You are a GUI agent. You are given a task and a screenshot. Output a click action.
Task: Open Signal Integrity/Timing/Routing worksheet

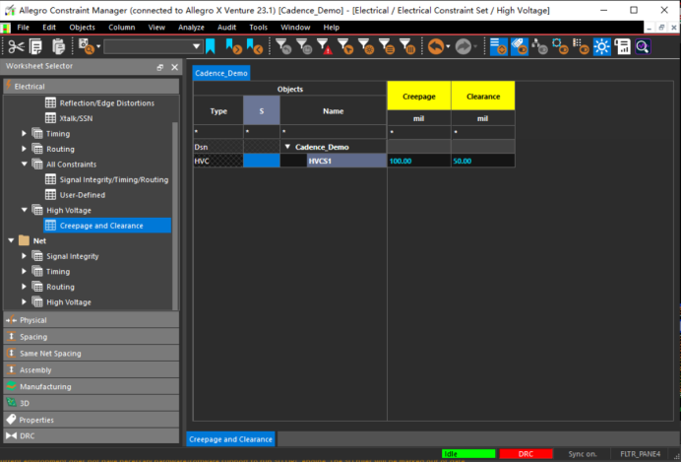114,179
